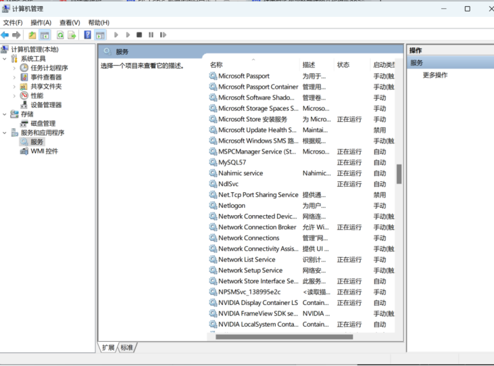Select the Netlogon service row

pyautogui.click(x=301, y=206)
